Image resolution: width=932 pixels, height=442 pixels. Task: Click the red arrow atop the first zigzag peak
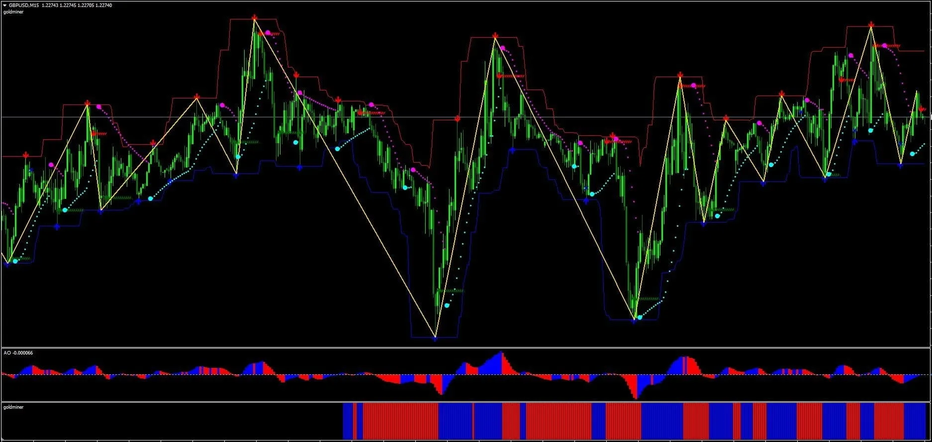pos(88,103)
